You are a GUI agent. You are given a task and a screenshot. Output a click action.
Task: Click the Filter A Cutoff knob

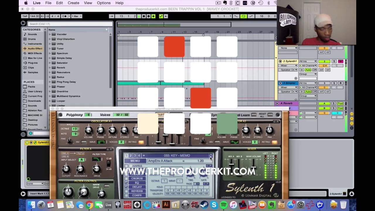(x=66, y=169)
